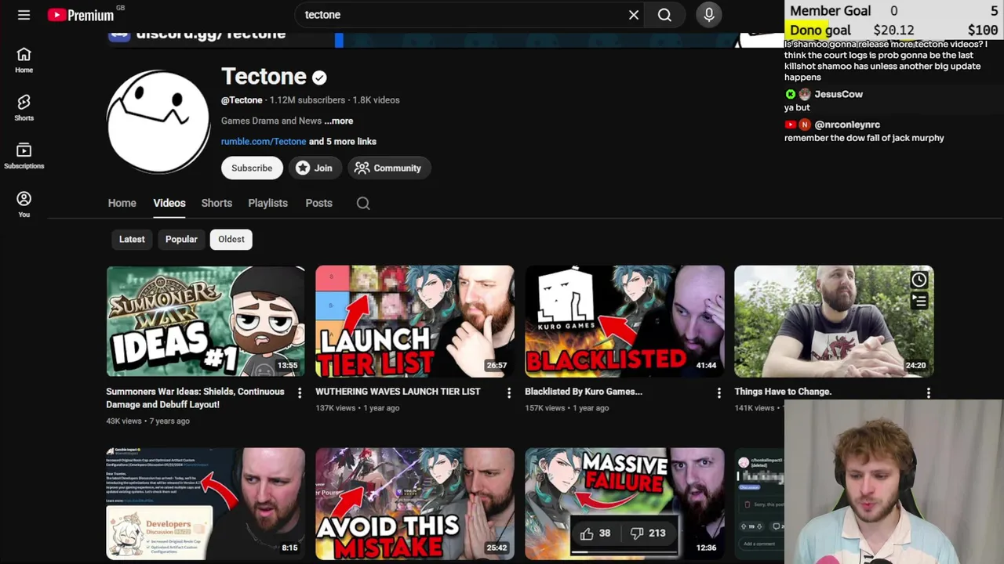Click 'Blacklisted By Kuro Games...' title
This screenshot has height=564, width=1004.
584,391
